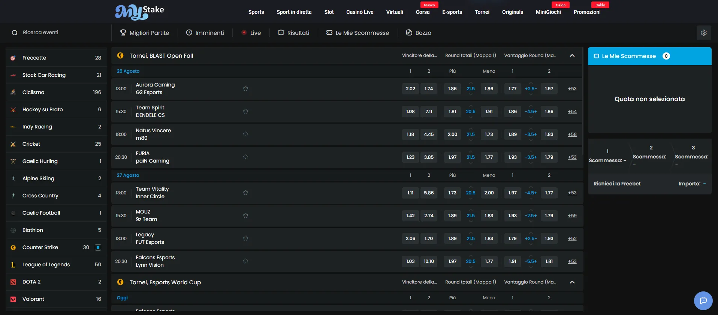Increase round total line for Team Vitality match
This screenshot has height=315, width=718.
point(471,188)
